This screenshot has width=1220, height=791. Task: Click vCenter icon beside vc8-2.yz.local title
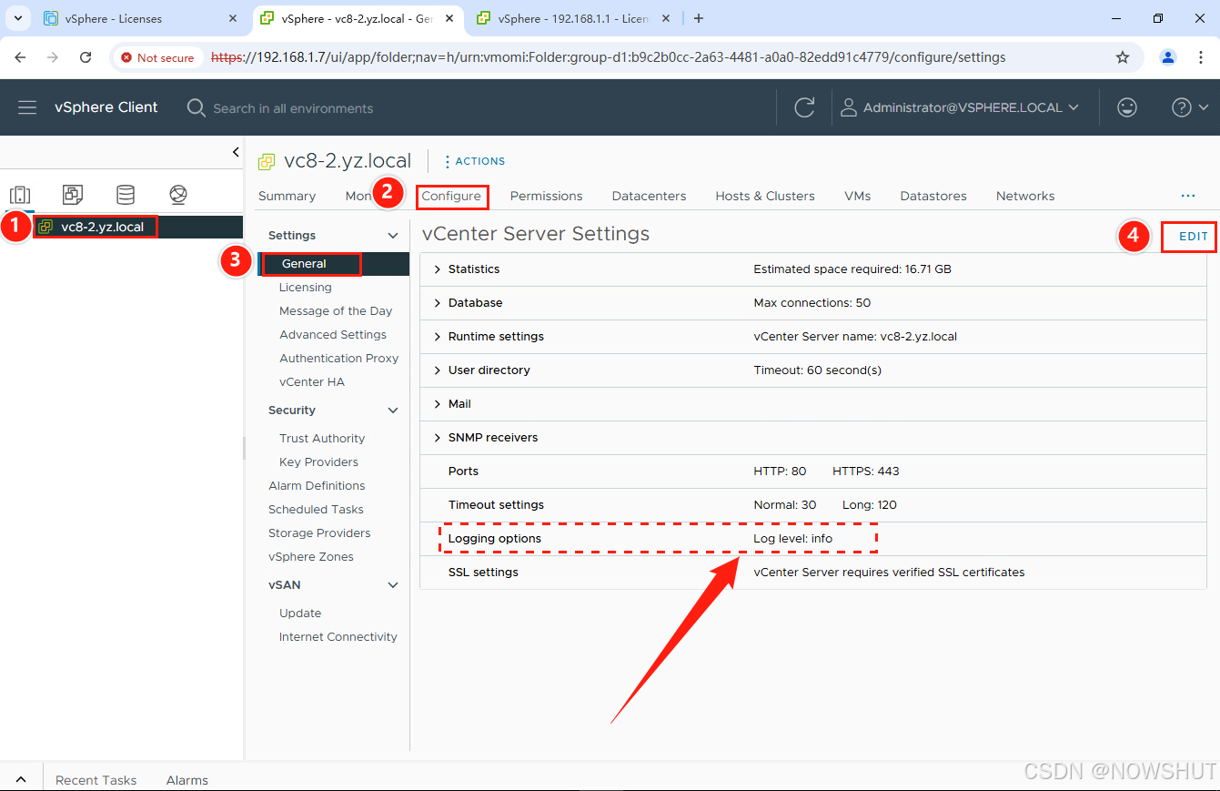267,162
